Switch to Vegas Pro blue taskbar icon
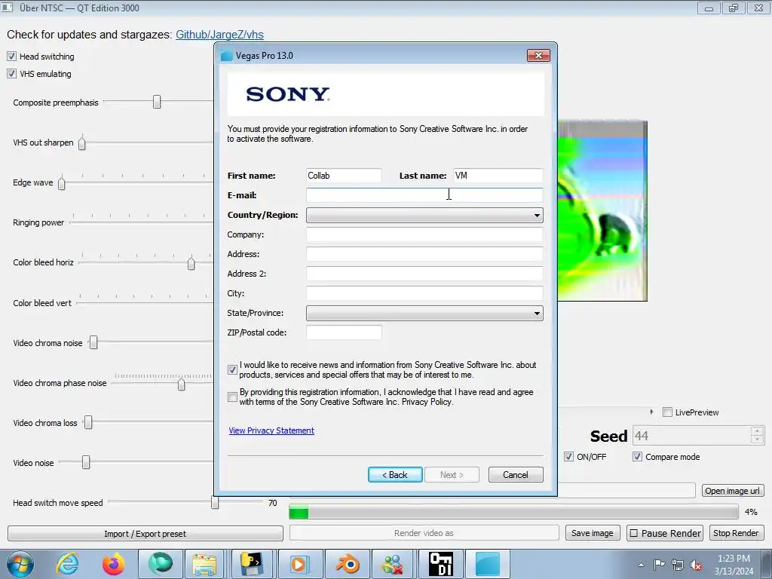772x579 pixels. click(488, 564)
